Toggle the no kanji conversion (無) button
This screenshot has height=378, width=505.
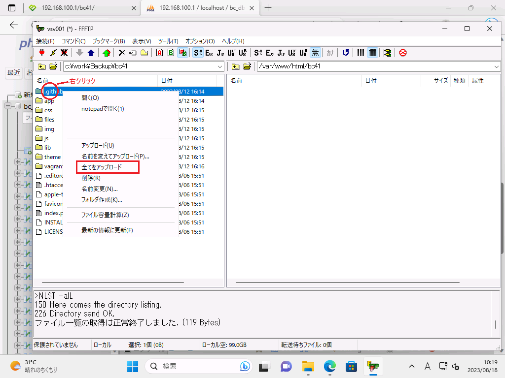click(316, 53)
